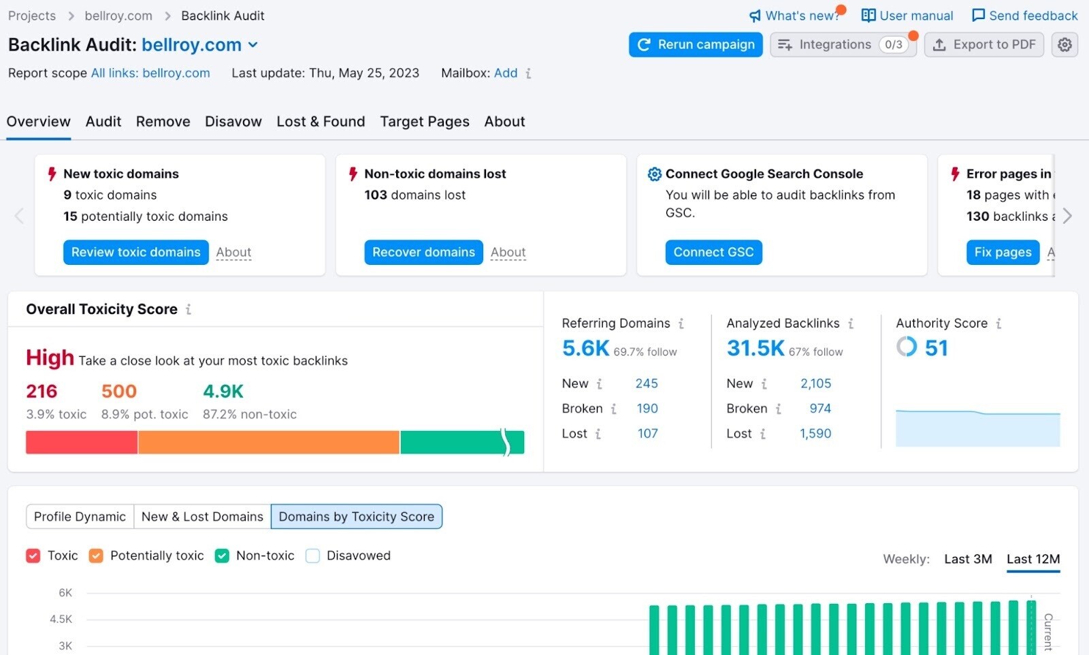Screen dimensions: 1089x655
Task: Click the 500 potentially toxic count
Action: point(119,392)
